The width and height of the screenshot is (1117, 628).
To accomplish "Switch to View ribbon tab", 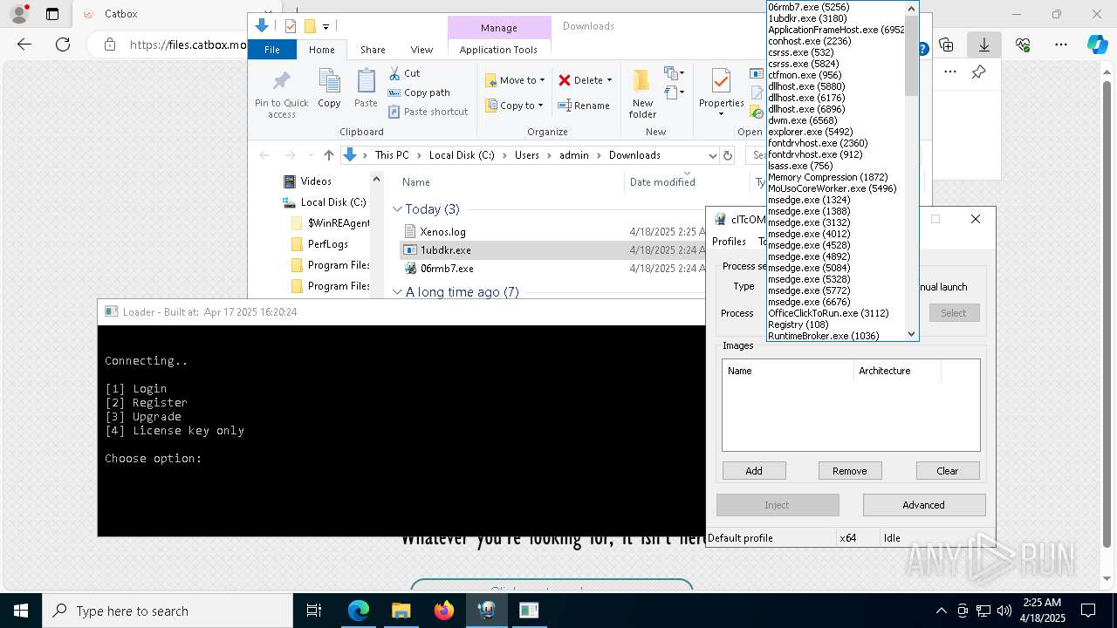I will [x=421, y=50].
